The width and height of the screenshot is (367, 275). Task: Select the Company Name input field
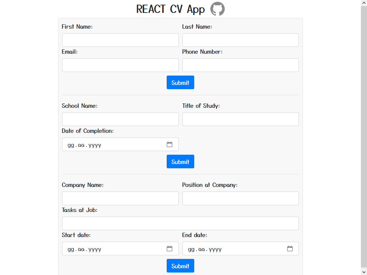click(x=120, y=198)
